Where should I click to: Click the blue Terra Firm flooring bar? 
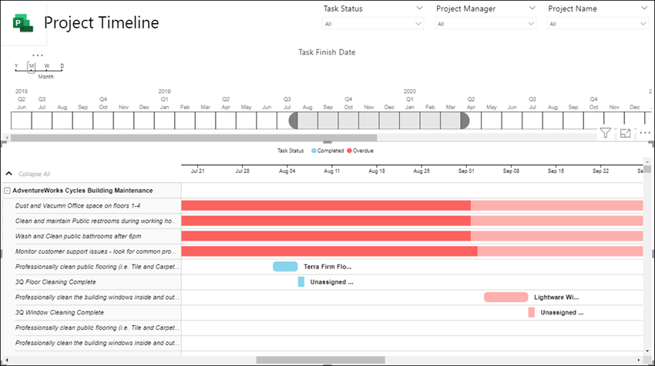coord(285,266)
